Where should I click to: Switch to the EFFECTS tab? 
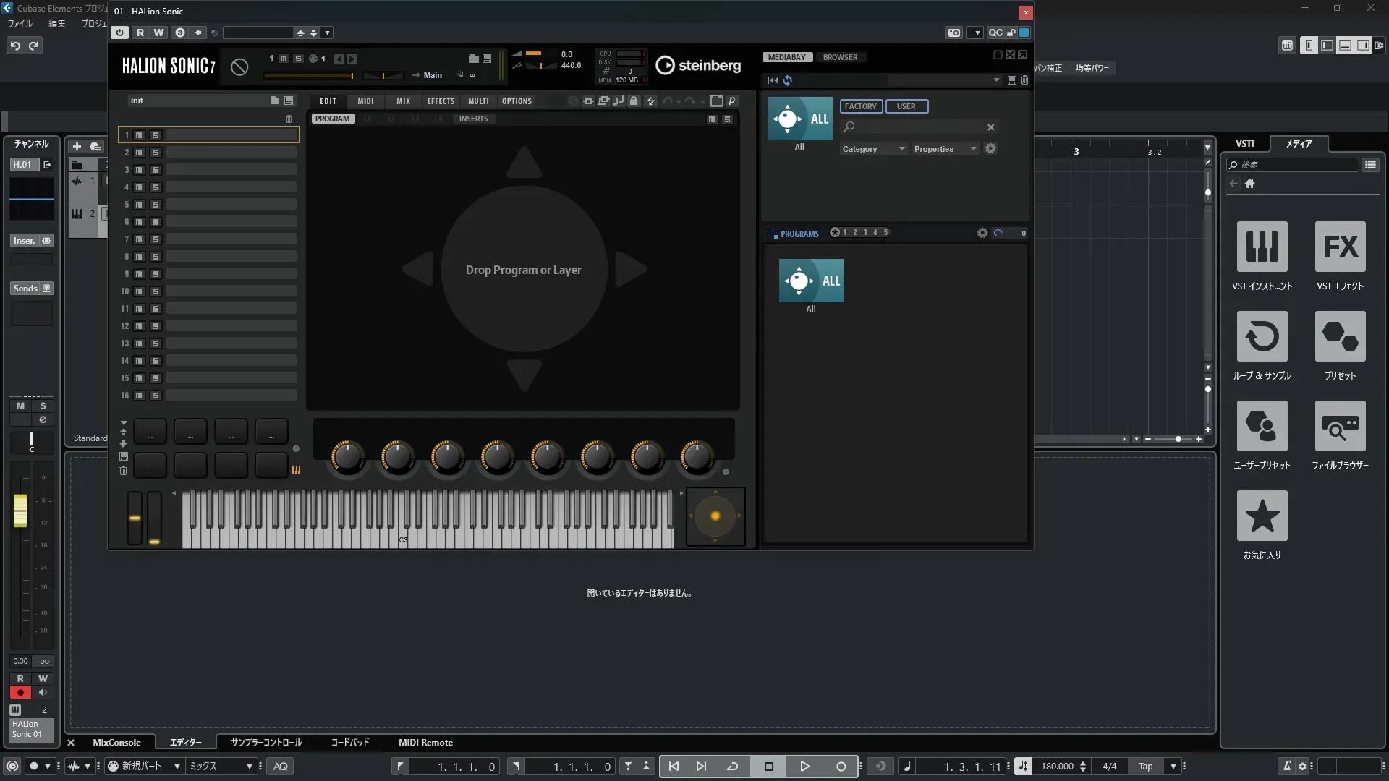tap(441, 101)
